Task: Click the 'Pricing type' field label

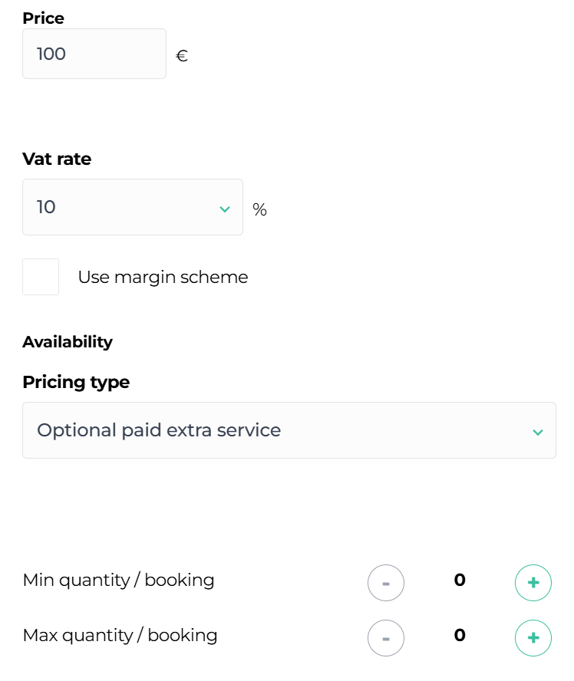Action: 76,382
